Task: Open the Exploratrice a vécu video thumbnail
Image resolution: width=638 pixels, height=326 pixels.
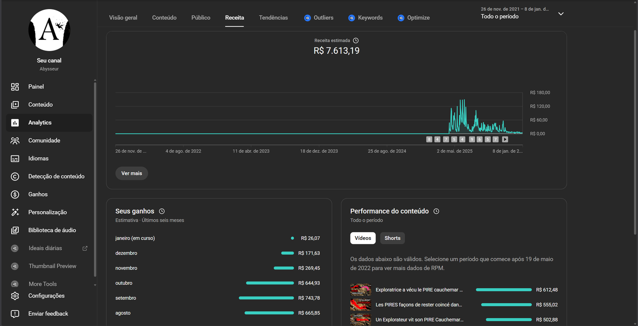Action: click(360, 290)
